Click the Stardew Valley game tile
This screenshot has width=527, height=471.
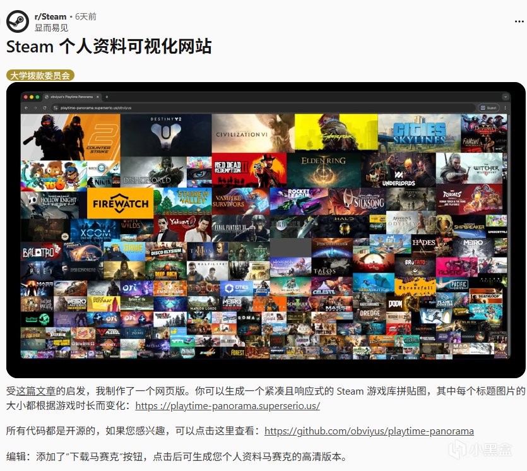click(183, 201)
